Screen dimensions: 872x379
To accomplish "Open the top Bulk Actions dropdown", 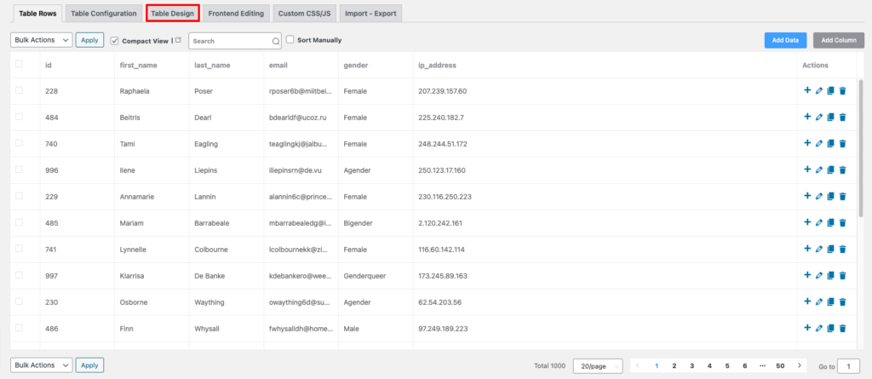I will tap(41, 40).
